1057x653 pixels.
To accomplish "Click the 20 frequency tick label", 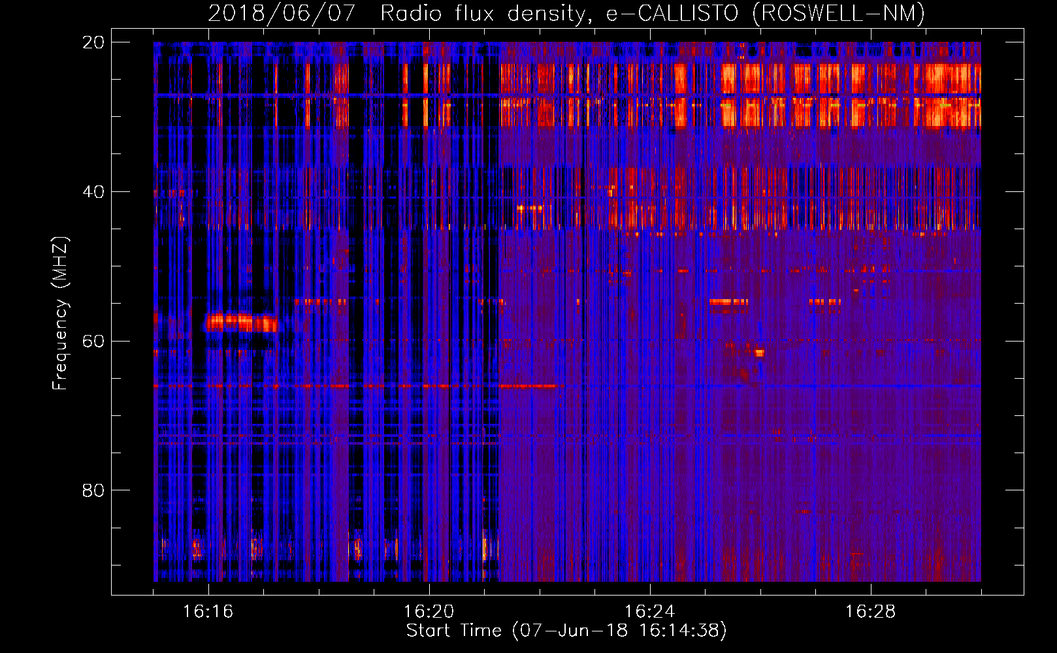I will [93, 42].
